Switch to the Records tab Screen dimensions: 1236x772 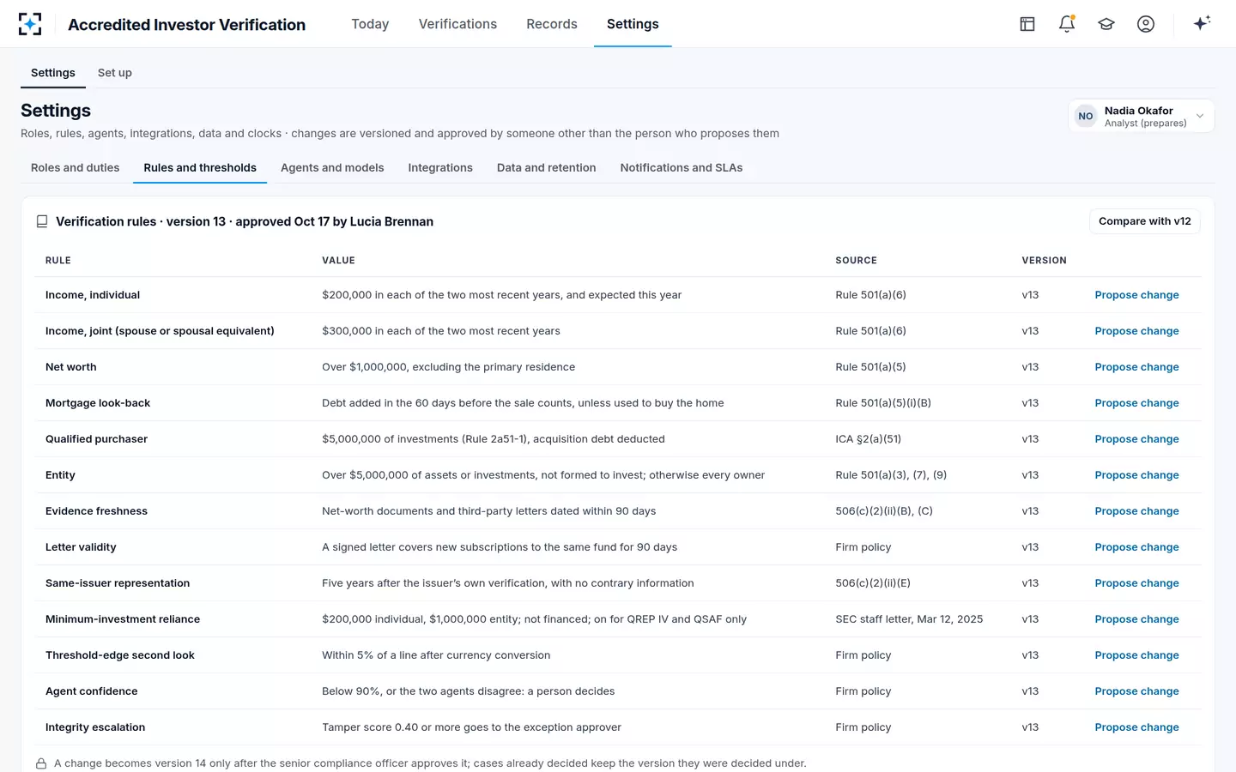pos(552,24)
